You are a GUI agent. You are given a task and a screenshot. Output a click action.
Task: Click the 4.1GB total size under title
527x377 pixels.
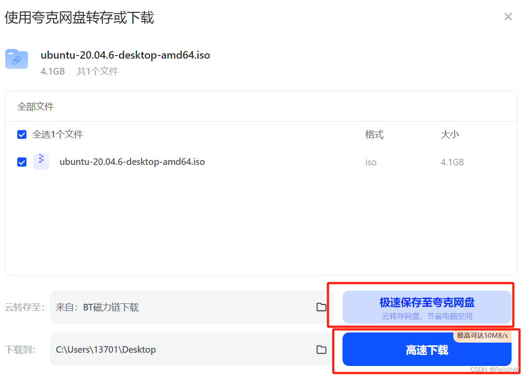(x=53, y=71)
